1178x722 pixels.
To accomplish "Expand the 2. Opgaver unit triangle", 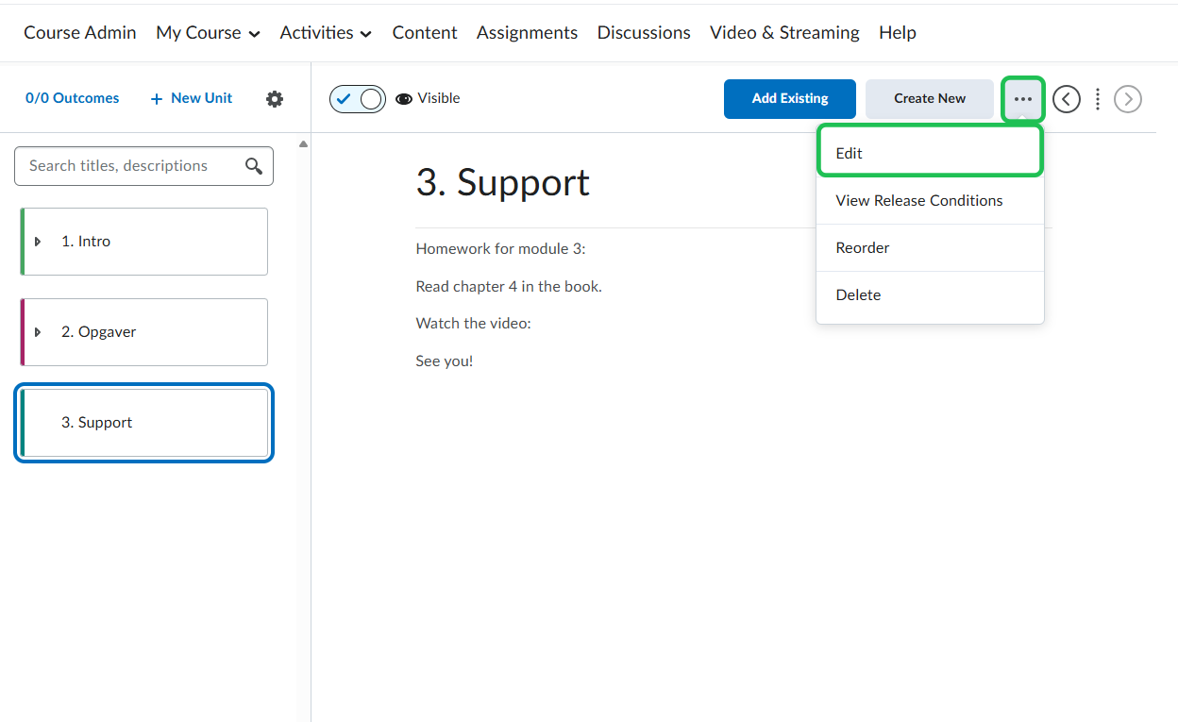I will click(x=38, y=332).
